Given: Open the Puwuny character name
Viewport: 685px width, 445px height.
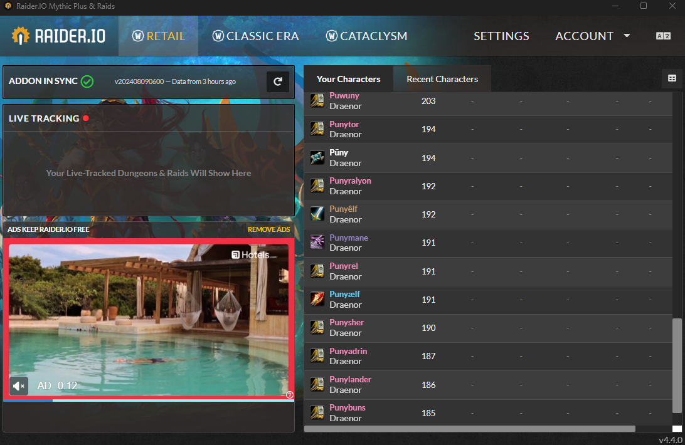Looking at the screenshot, I should pyautogui.click(x=344, y=96).
